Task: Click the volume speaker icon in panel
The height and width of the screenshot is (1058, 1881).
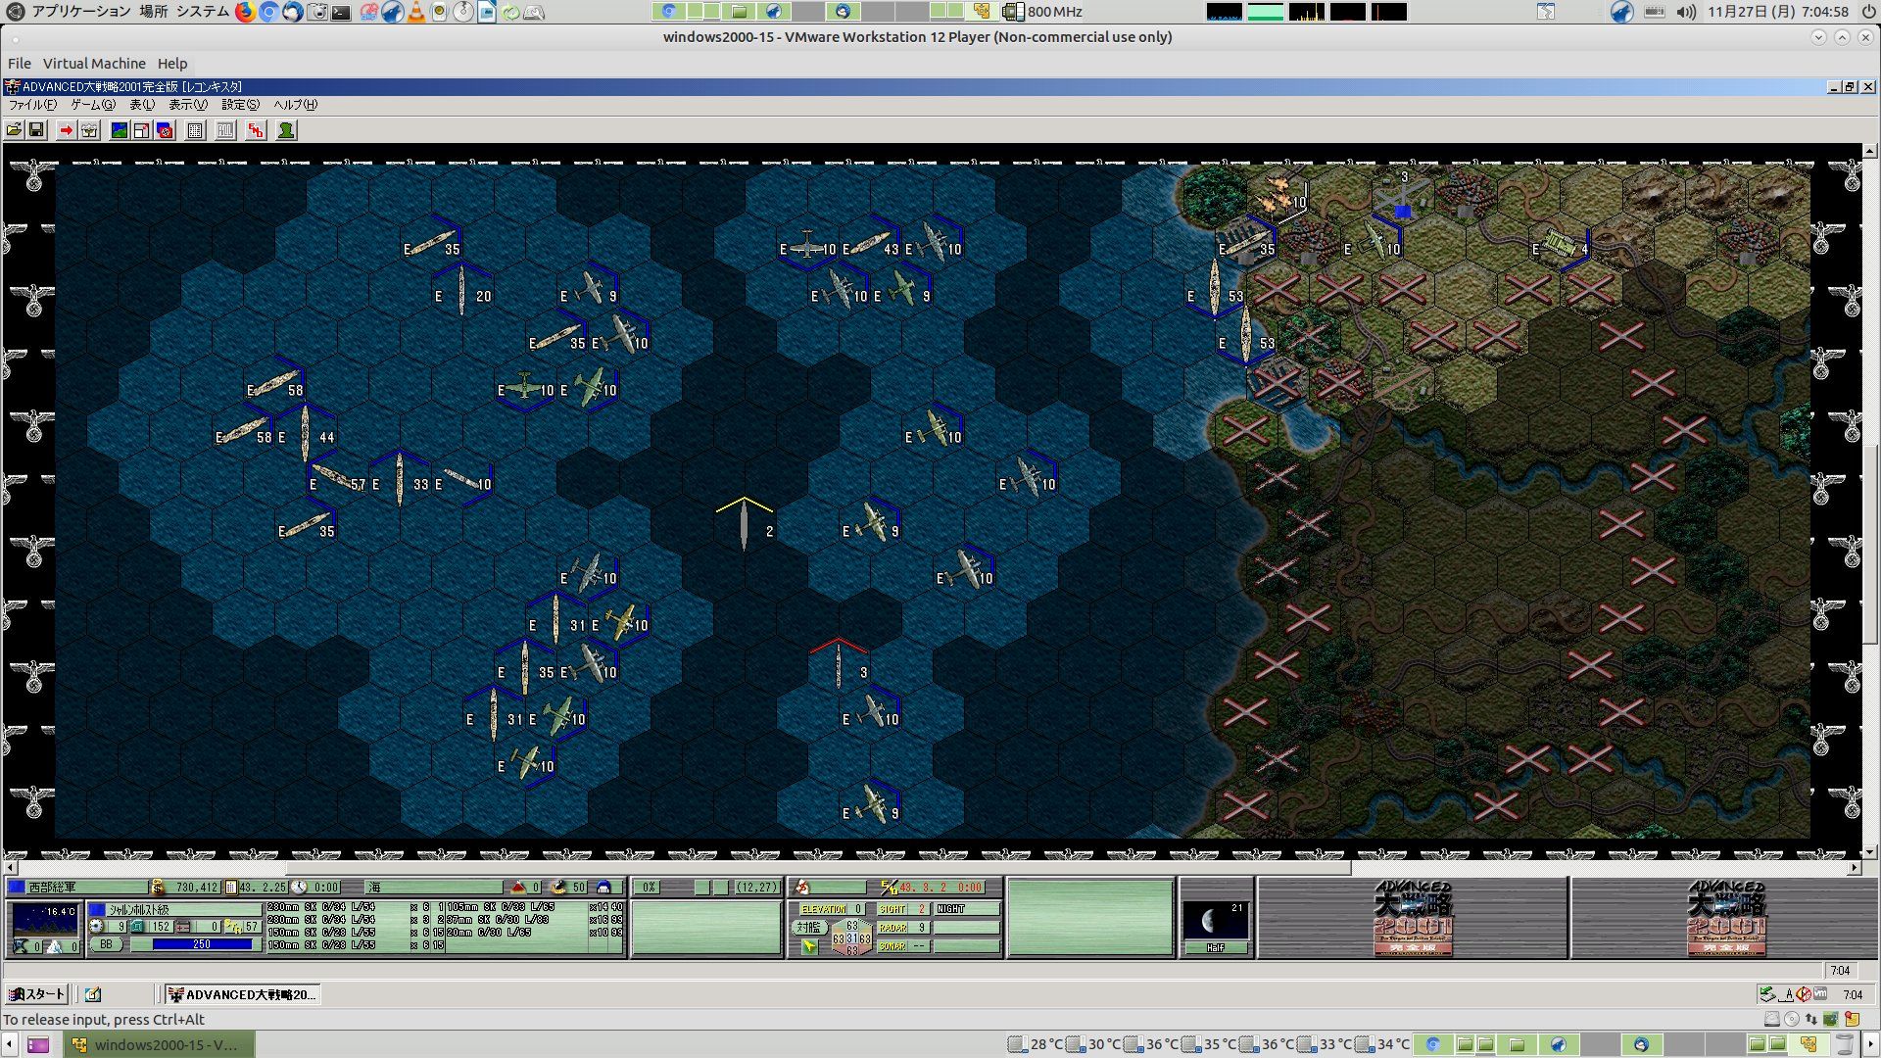Action: [1685, 12]
